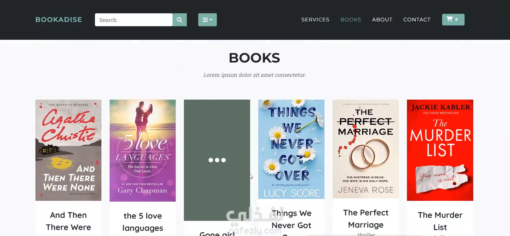Open the ABOUT menu item
This screenshot has width=510, height=236.
click(x=382, y=19)
